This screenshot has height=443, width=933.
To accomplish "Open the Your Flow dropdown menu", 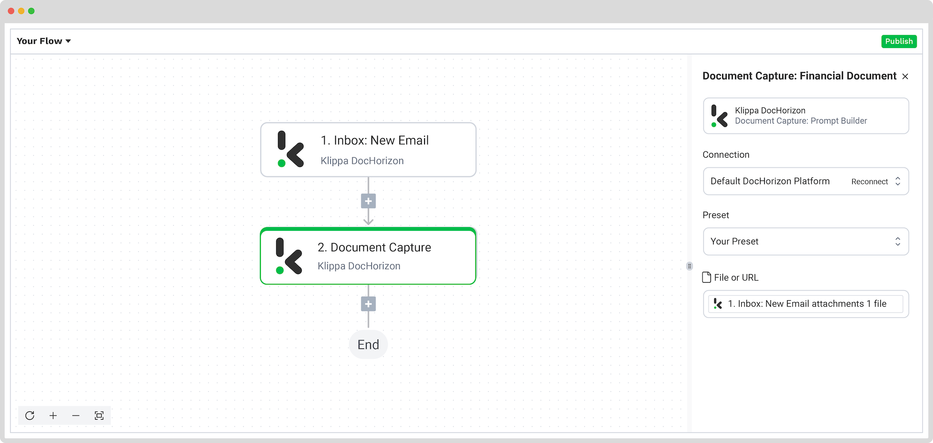I will click(44, 41).
